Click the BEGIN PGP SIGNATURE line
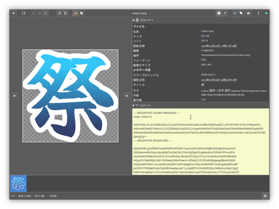 click(x=153, y=140)
